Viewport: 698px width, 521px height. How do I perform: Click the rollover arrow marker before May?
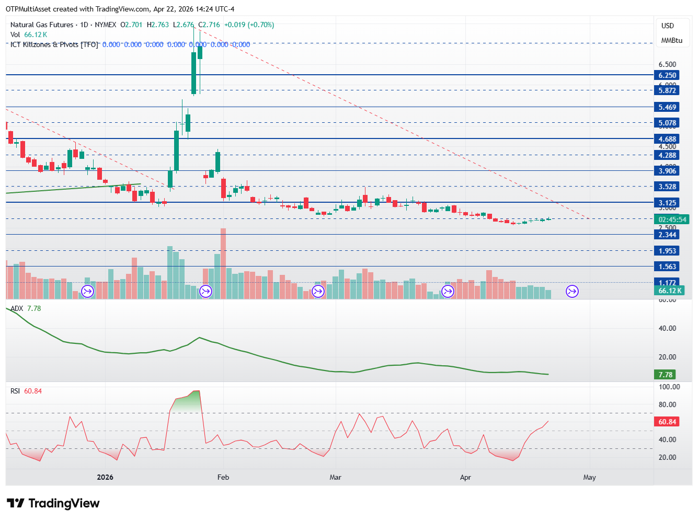(x=573, y=291)
